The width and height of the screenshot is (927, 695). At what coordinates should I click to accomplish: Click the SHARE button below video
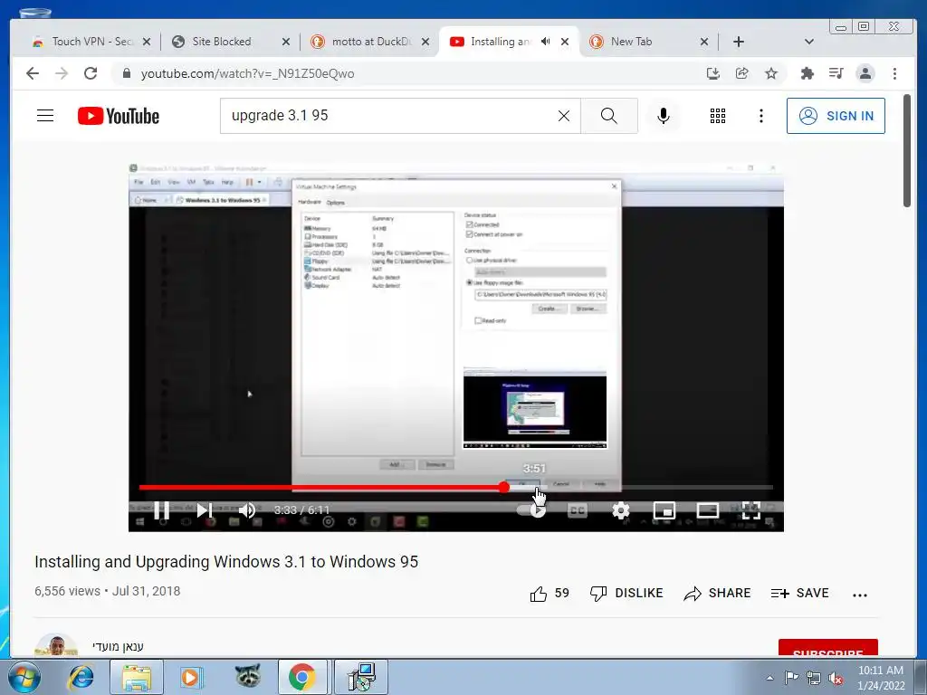coord(717,594)
